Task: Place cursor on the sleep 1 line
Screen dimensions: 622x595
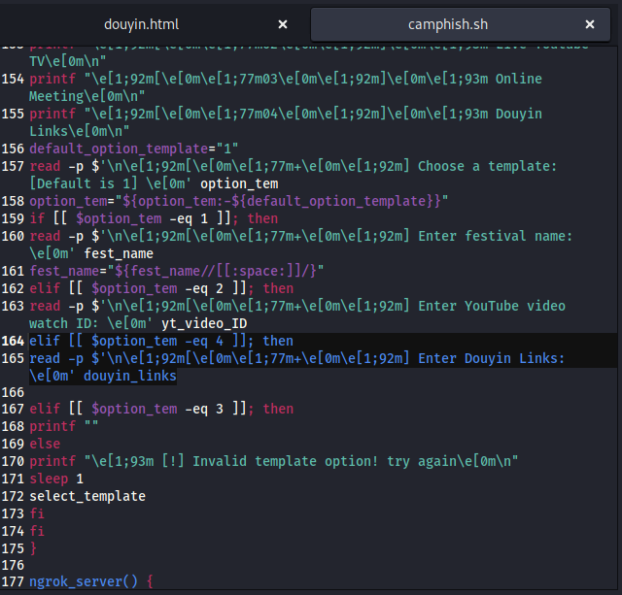Action: [x=56, y=479]
